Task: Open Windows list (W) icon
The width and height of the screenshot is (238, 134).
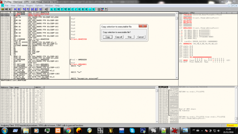Action: pyautogui.click(x=66, y=9)
